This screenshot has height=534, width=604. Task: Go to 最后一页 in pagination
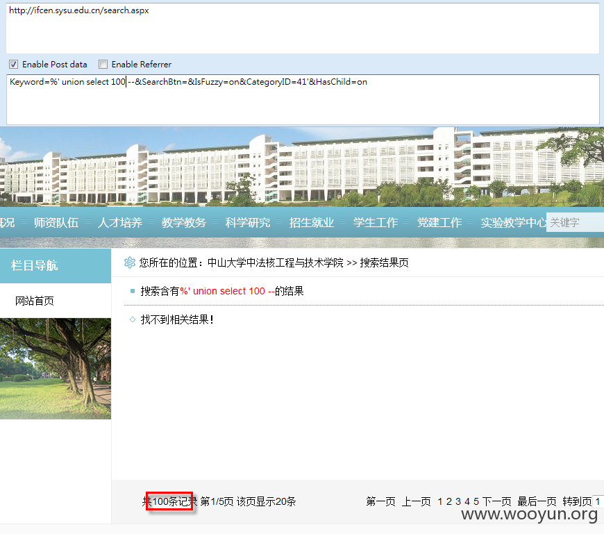(537, 501)
